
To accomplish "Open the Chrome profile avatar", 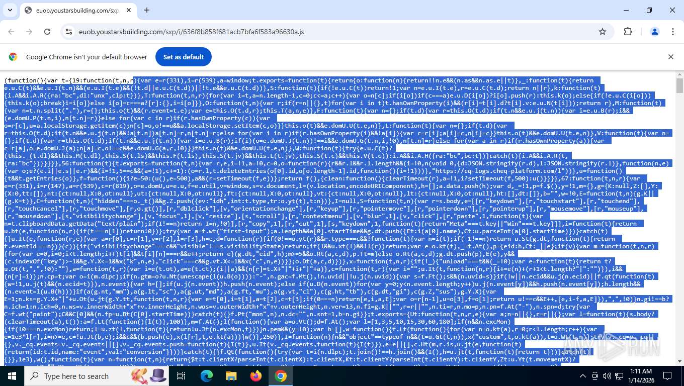I will [654, 32].
